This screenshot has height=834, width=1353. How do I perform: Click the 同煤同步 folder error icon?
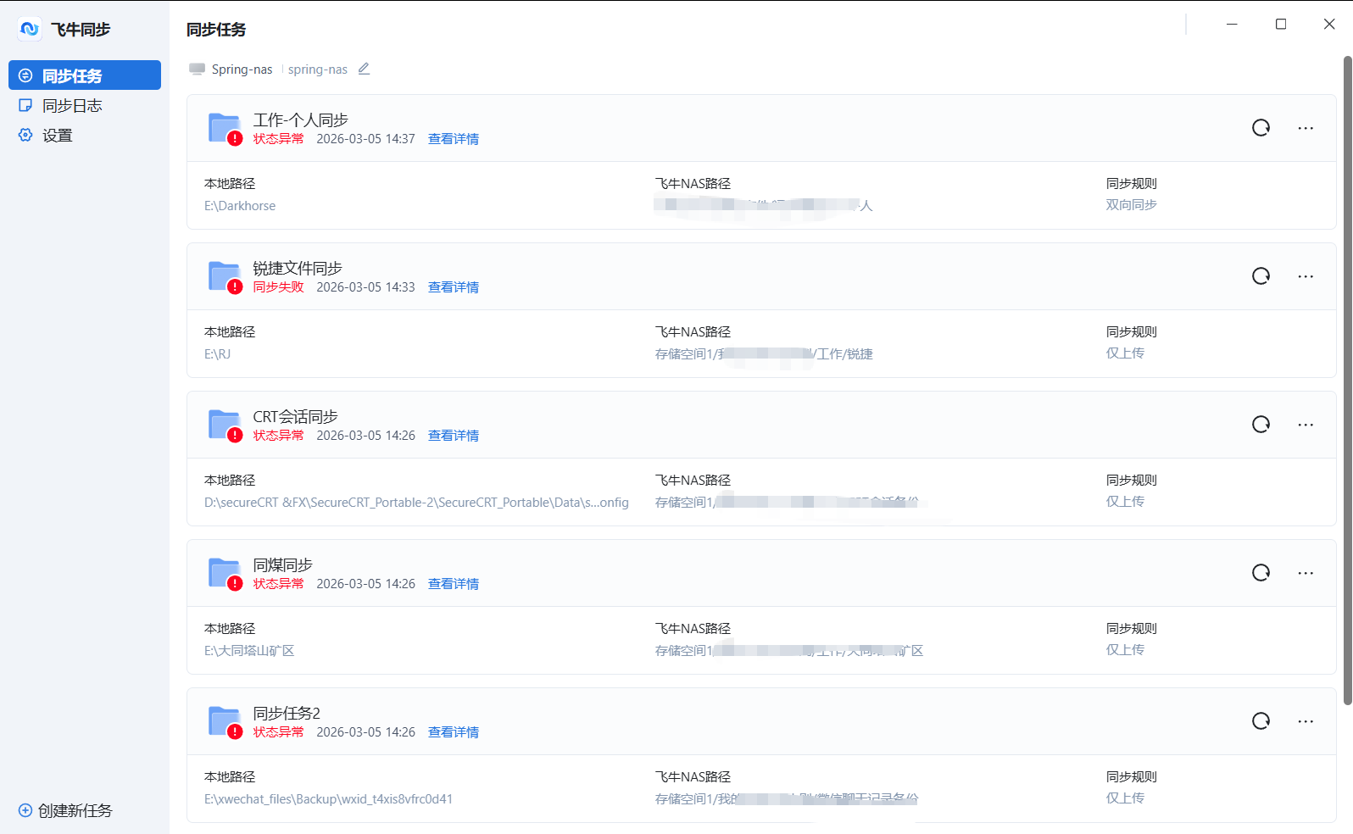tap(225, 574)
